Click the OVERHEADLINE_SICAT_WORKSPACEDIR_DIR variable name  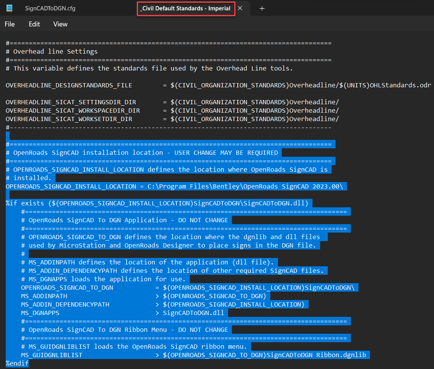[73, 110]
